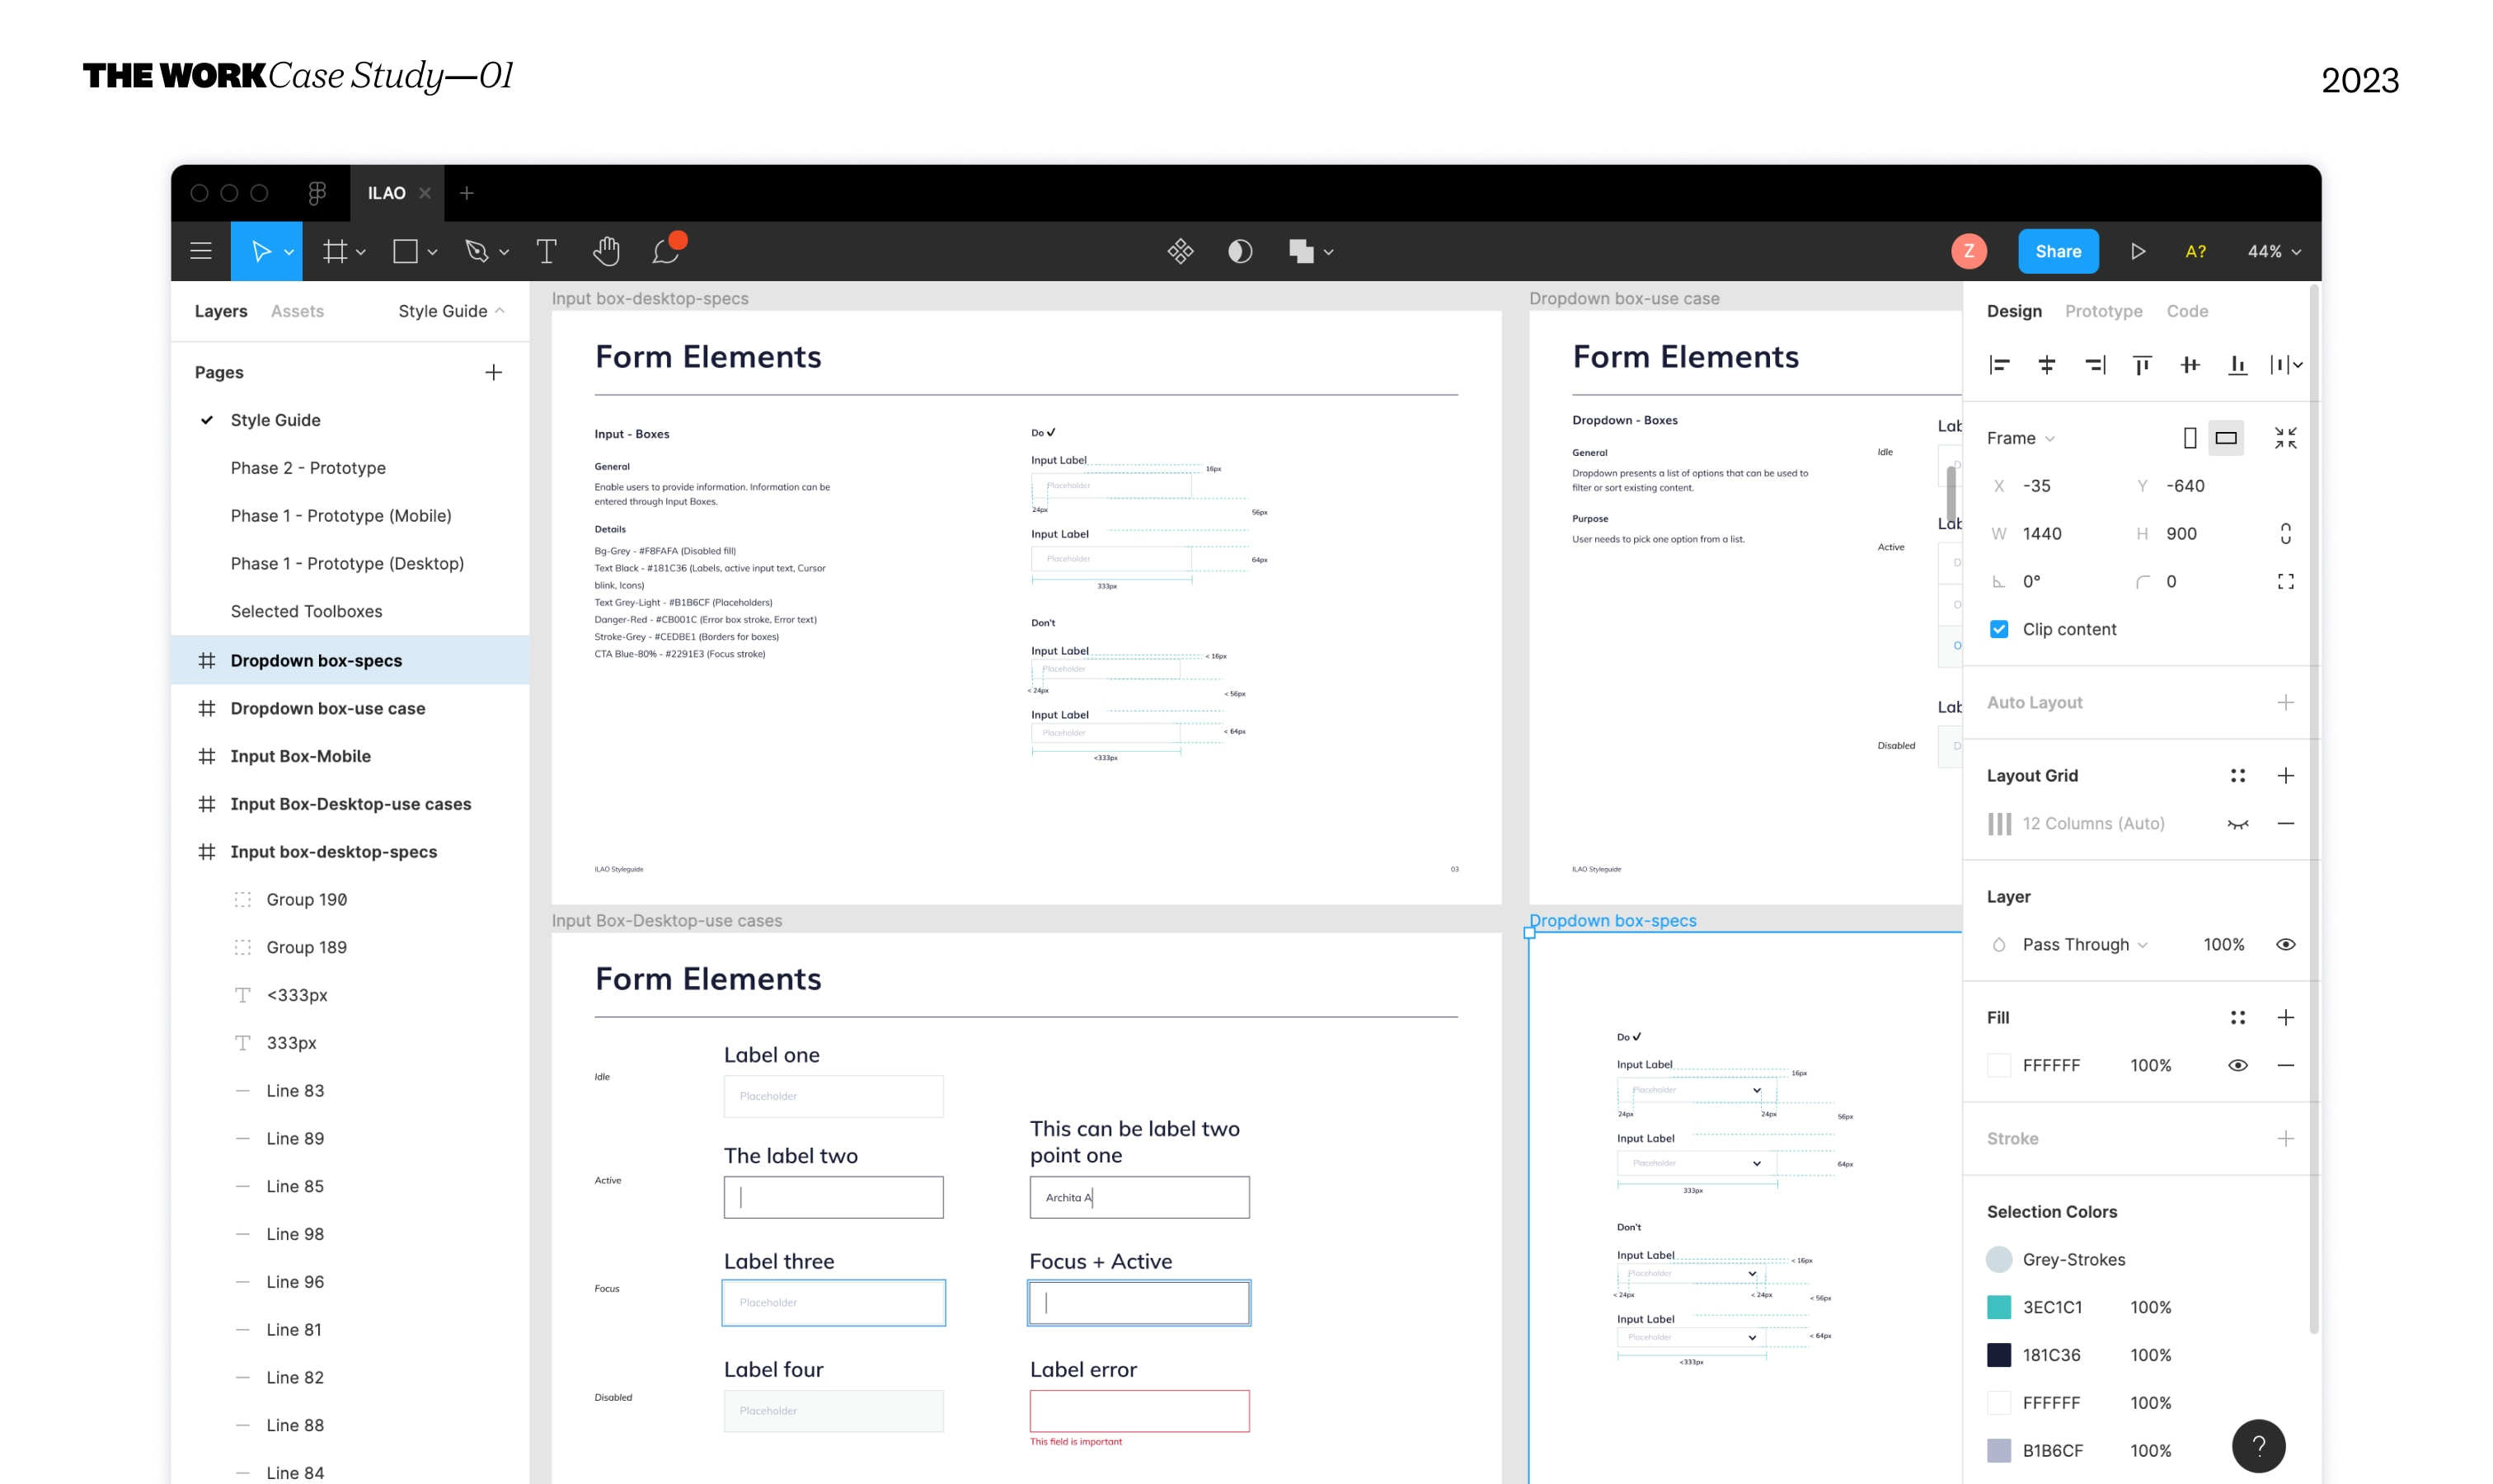Screen dimensions: 2493x1484
Task: Align left in Design panel
Action: [1998, 365]
